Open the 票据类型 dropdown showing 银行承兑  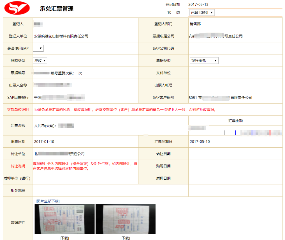point(204,60)
